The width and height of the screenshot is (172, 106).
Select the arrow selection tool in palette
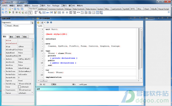[x=30, y=13]
